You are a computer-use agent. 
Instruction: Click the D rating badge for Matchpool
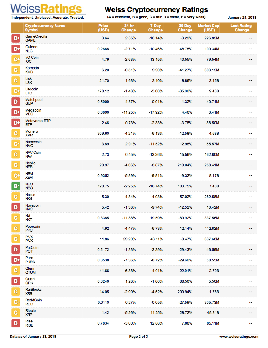click(16, 102)
